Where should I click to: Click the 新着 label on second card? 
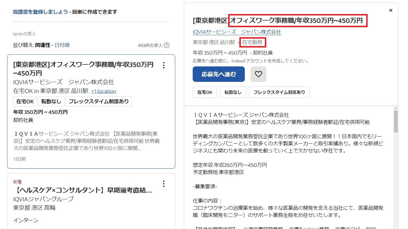tap(17, 182)
